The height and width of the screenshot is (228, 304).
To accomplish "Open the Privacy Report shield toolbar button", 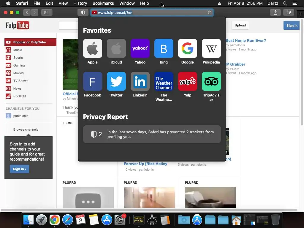I will 83,12.
